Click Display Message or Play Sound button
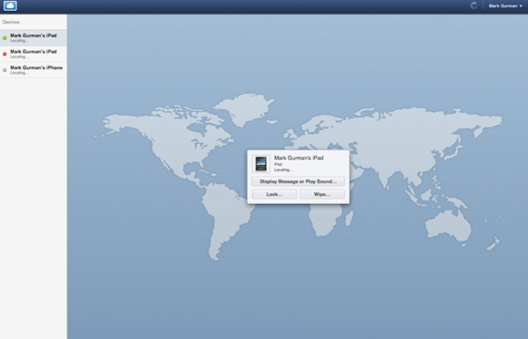Image resolution: width=528 pixels, height=339 pixels. coord(299,181)
